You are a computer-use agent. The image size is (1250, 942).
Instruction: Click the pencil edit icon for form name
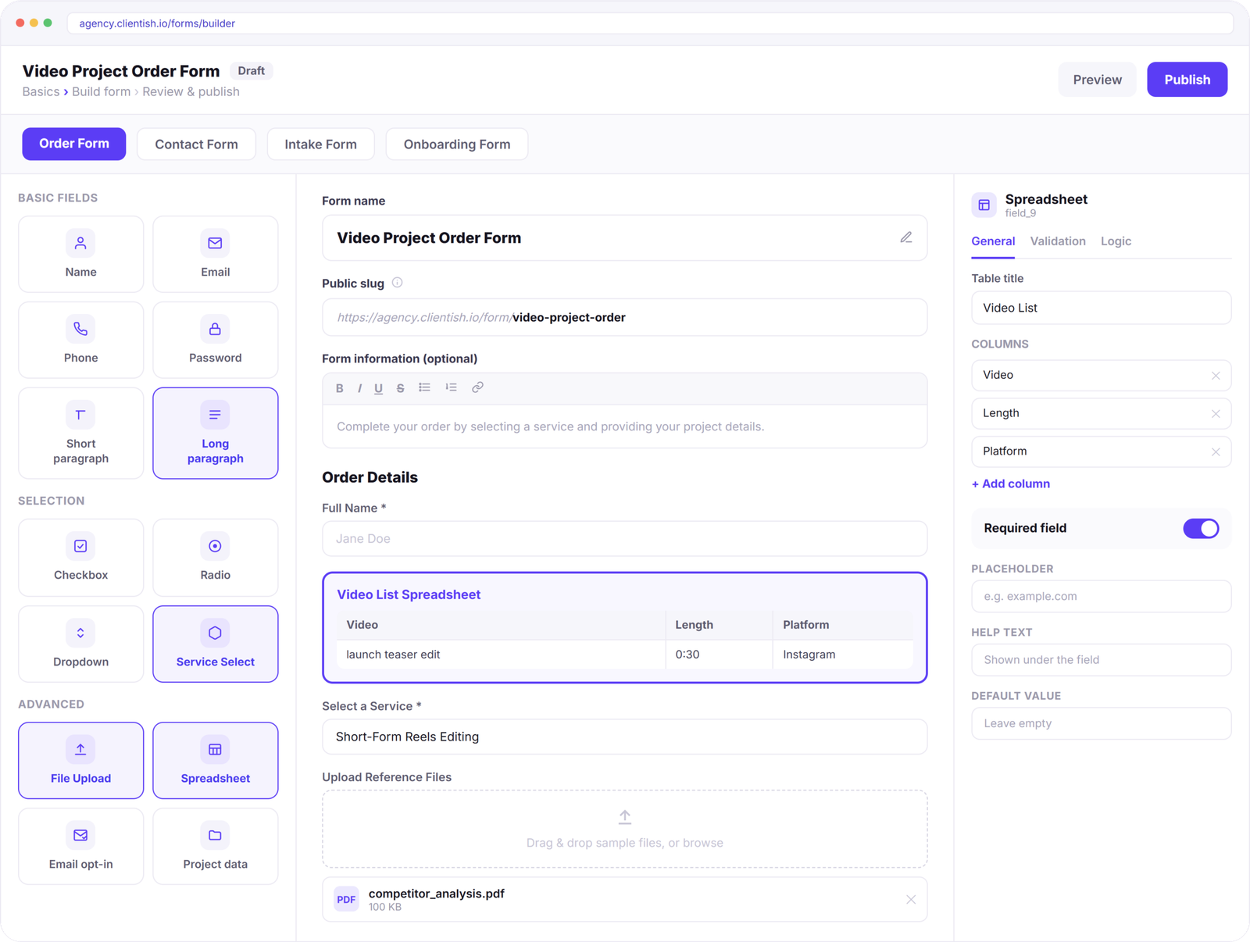coord(905,237)
